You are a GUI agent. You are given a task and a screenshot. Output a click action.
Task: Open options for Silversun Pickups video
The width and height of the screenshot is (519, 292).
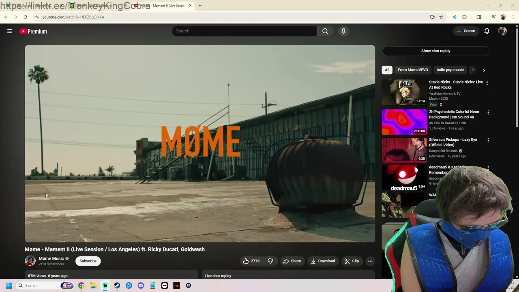pos(488,140)
